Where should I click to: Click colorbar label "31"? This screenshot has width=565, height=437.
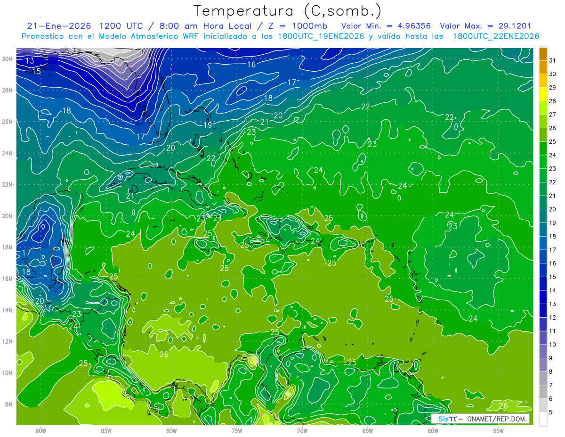tap(553, 60)
